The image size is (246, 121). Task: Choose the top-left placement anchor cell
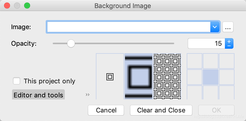pyautogui.click(x=195, y=61)
